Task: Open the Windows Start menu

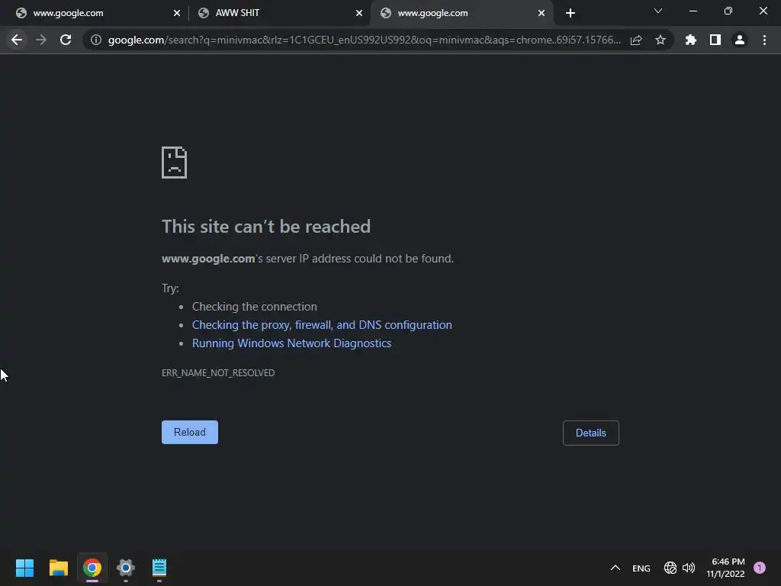Action: click(24, 568)
